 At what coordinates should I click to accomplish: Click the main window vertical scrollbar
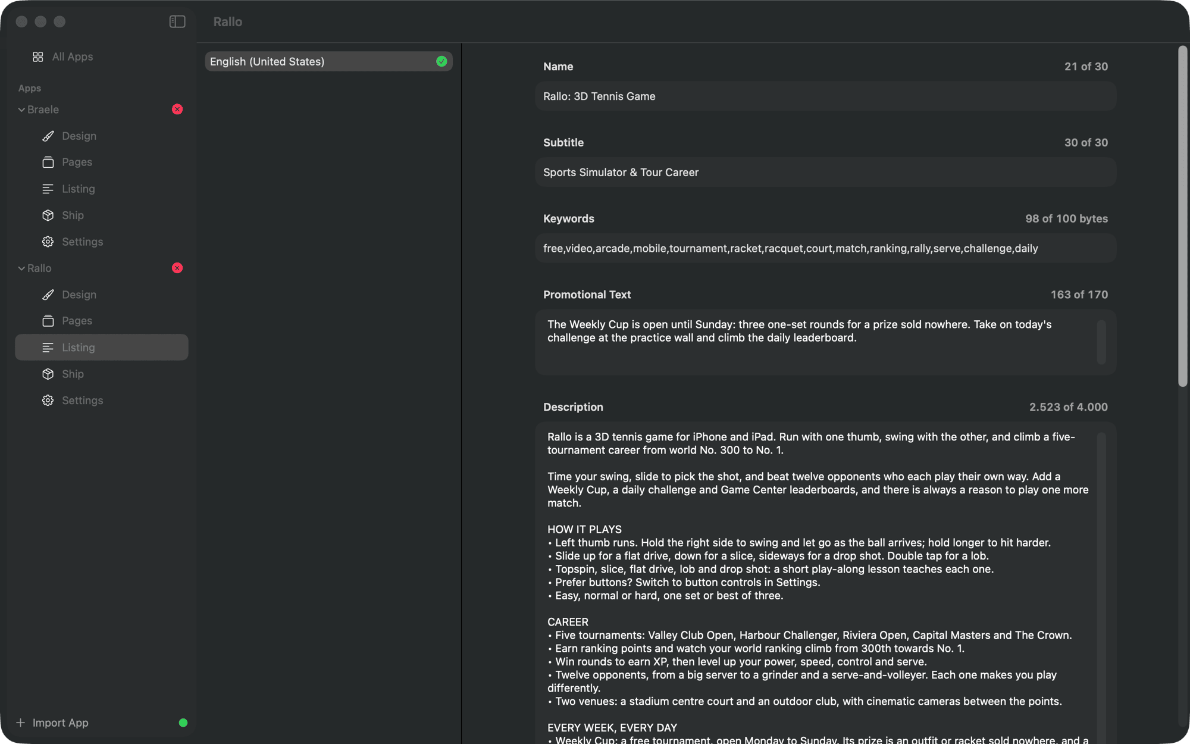(x=1183, y=217)
